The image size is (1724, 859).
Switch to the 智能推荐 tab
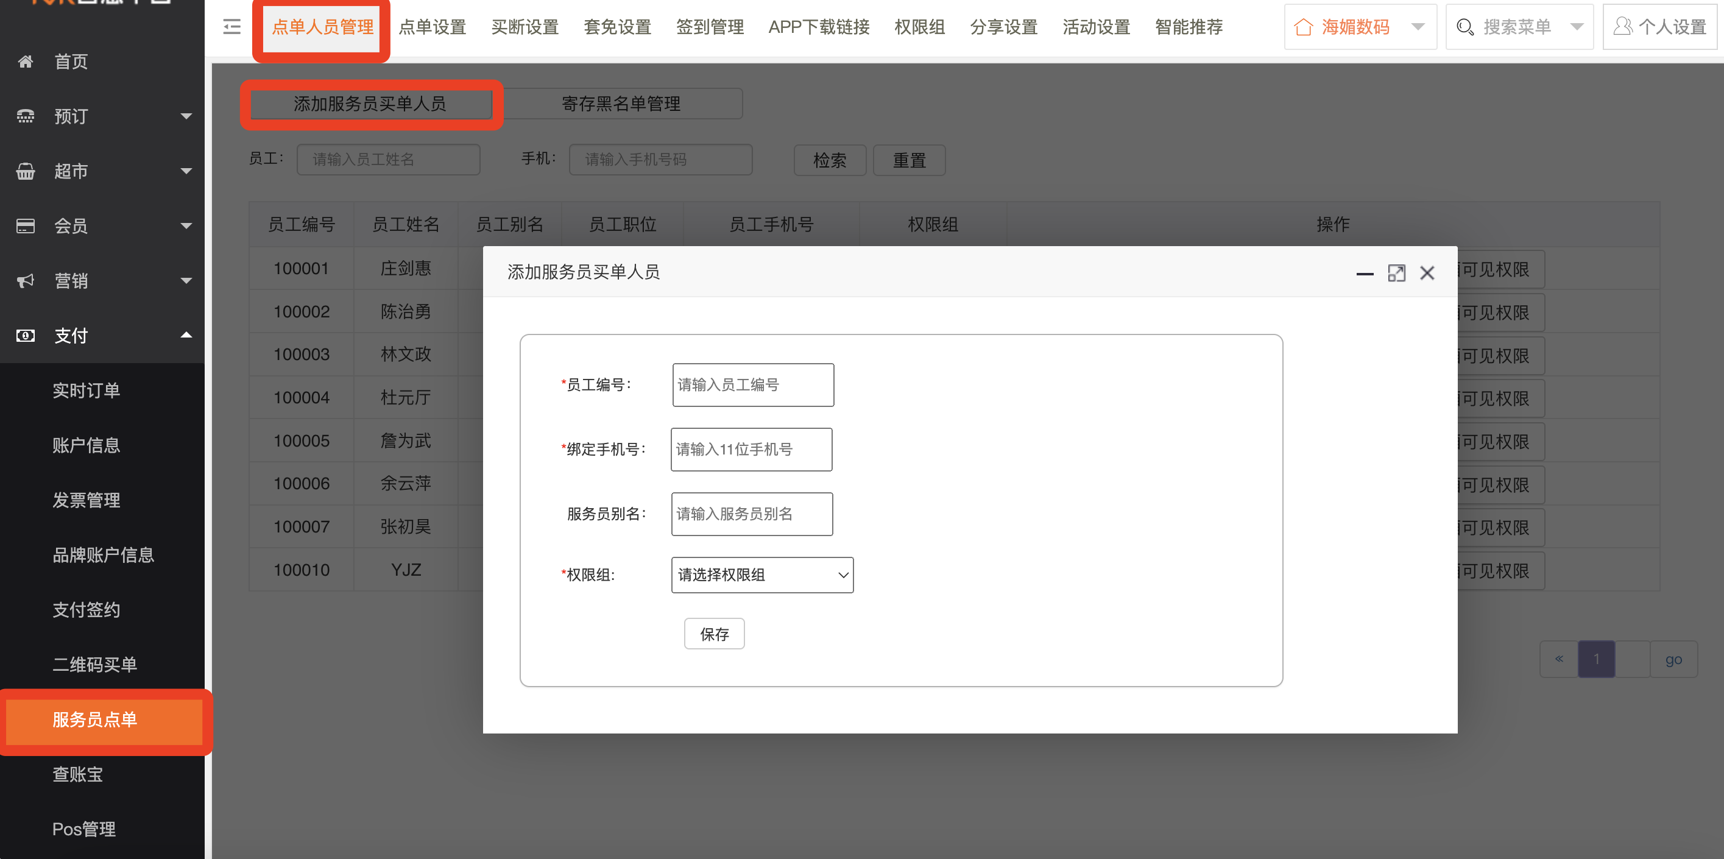tap(1189, 27)
